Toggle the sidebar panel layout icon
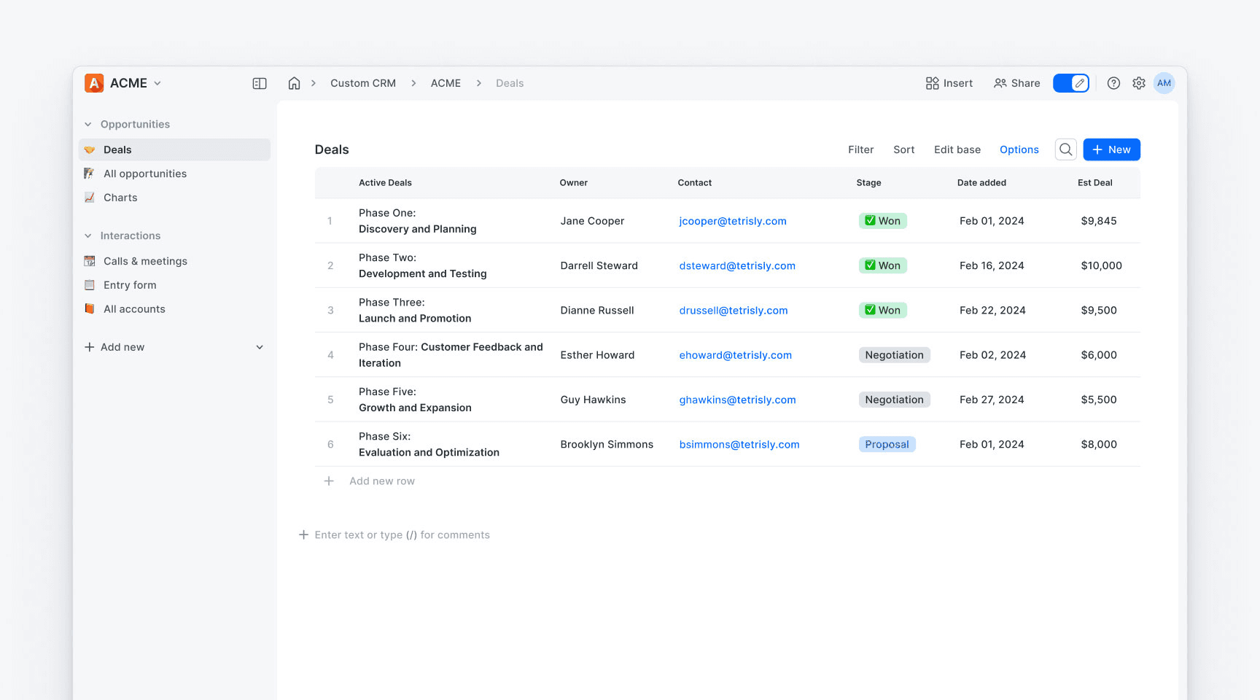 260,83
